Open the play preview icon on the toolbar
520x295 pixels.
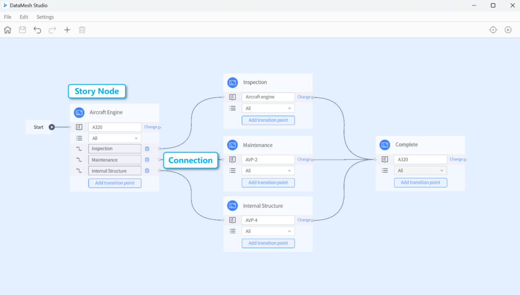coord(508,29)
